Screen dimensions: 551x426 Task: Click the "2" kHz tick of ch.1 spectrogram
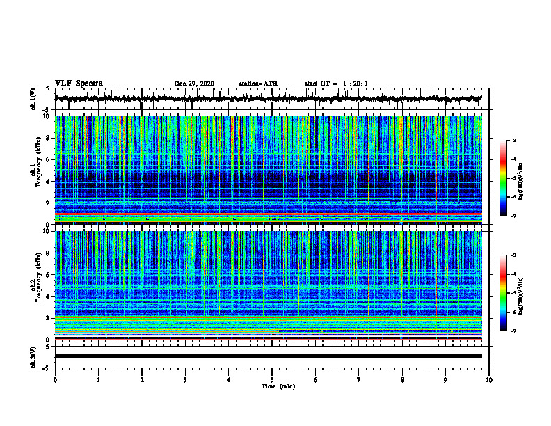pos(49,203)
